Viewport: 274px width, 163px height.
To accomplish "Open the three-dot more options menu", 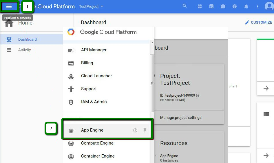I will coord(257,6).
